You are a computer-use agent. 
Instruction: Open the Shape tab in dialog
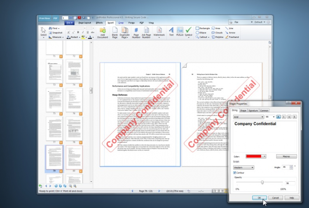(243, 111)
